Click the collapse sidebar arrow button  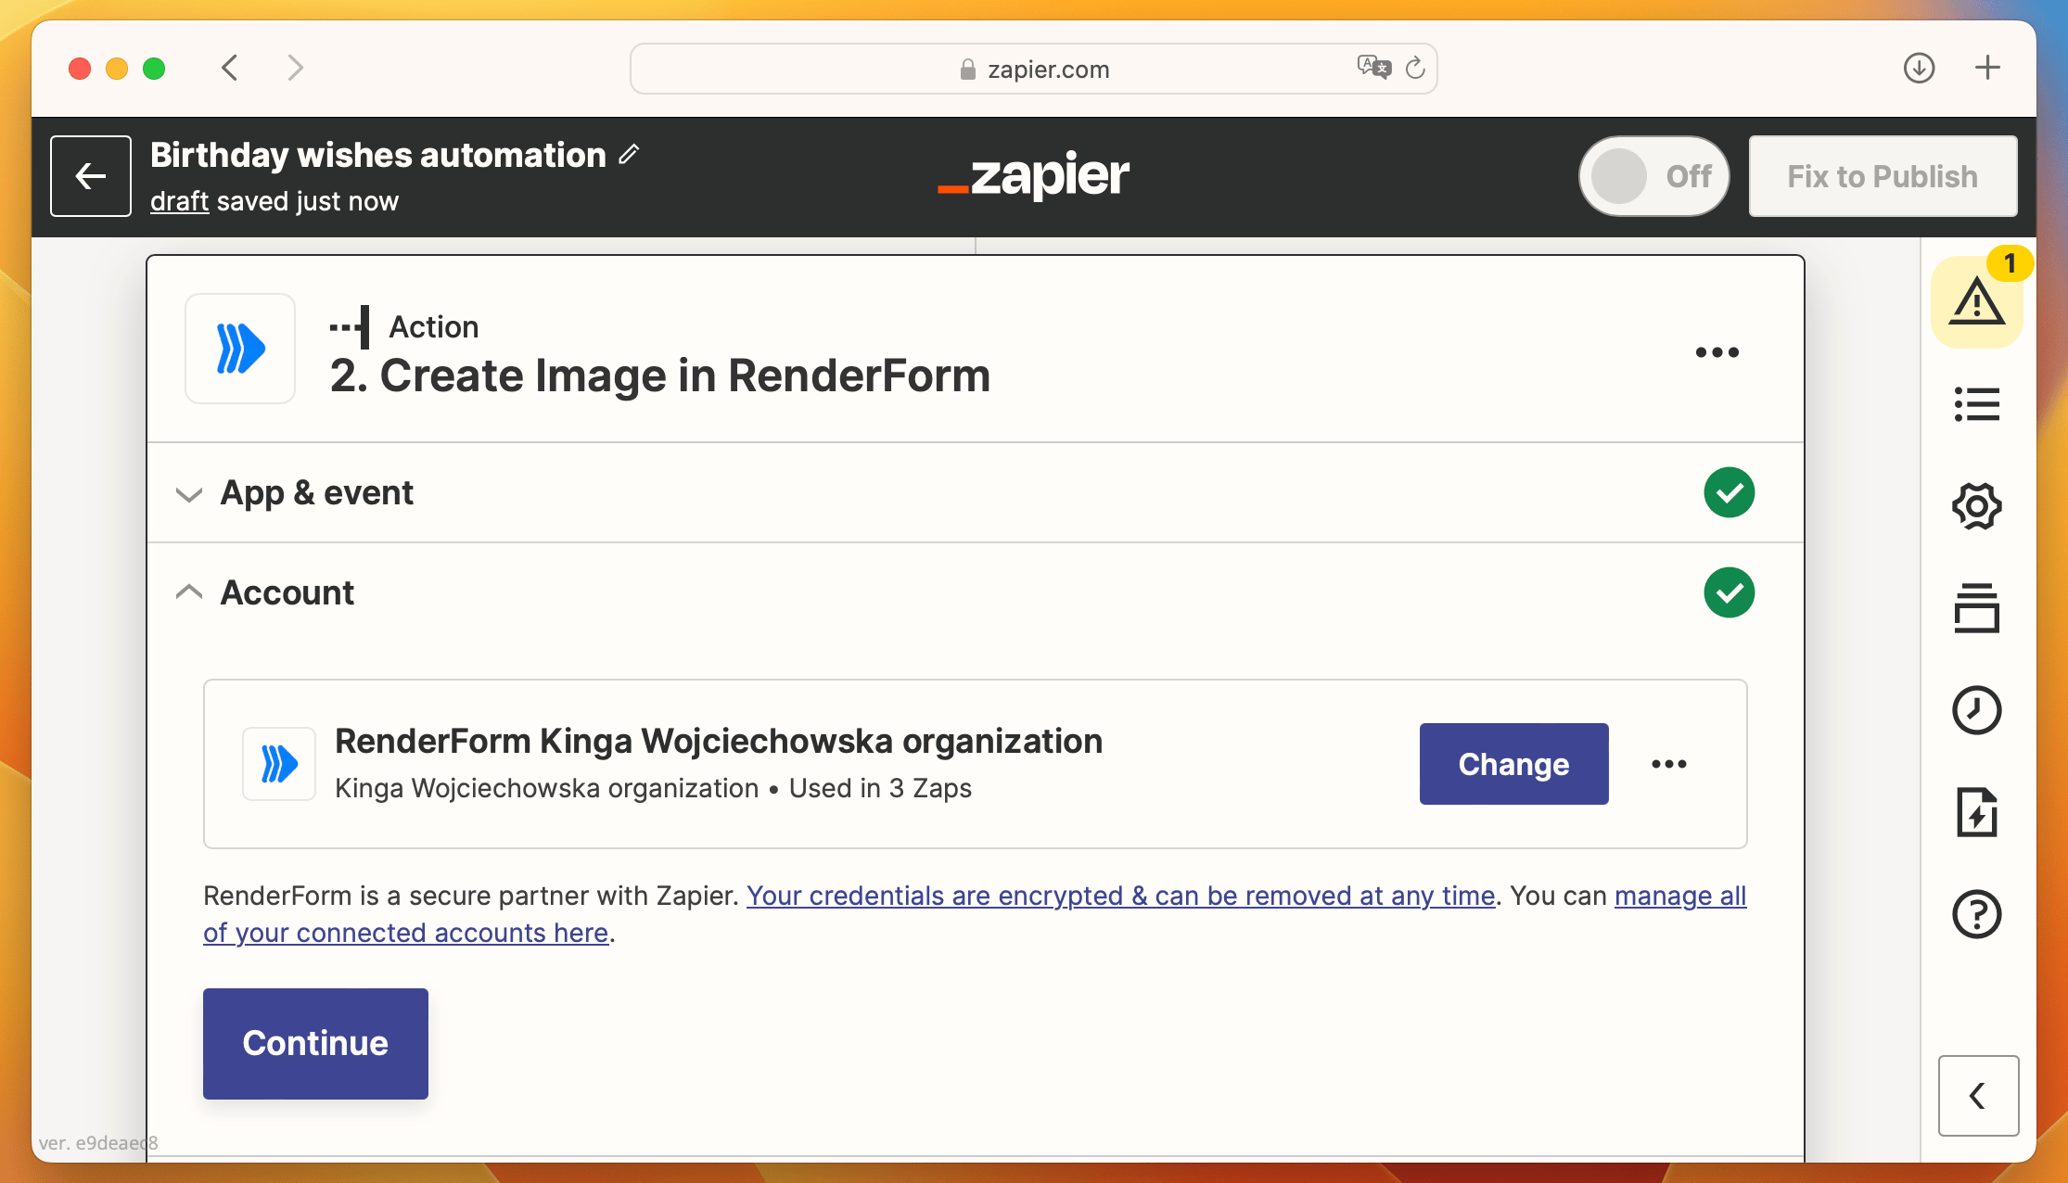pos(1979,1097)
